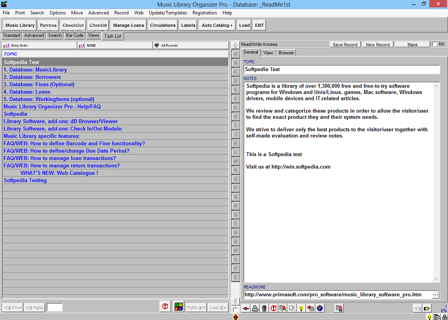Open the Auto Catalog + button

(x=217, y=25)
